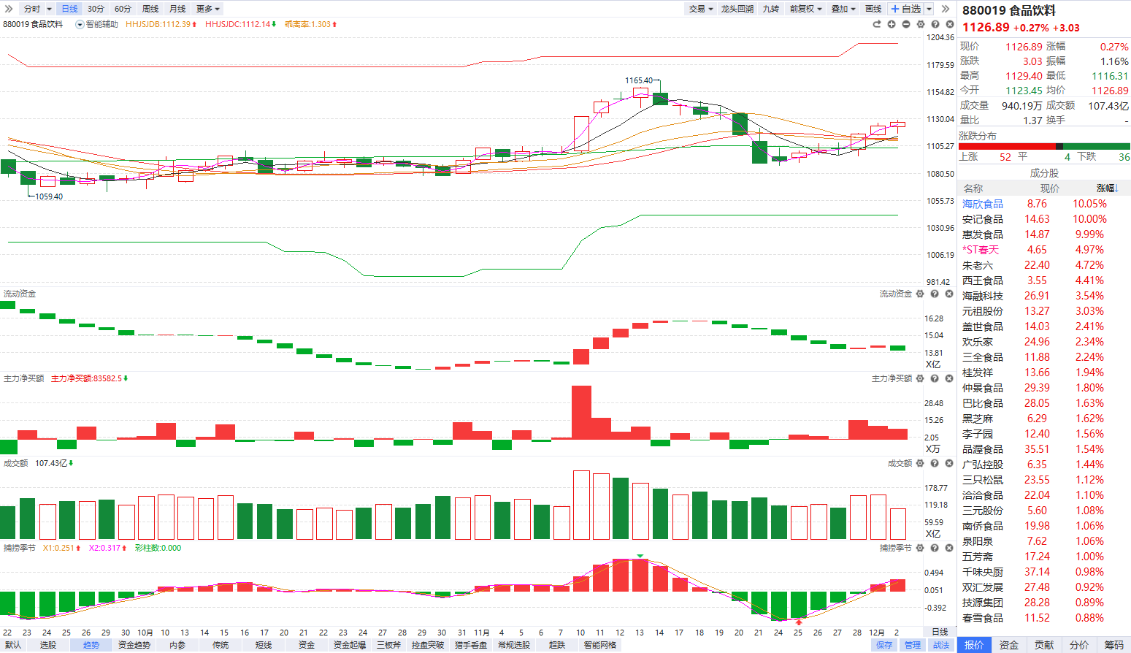Select the 智能网格 indicator tab
The width and height of the screenshot is (1131, 653).
600,645
